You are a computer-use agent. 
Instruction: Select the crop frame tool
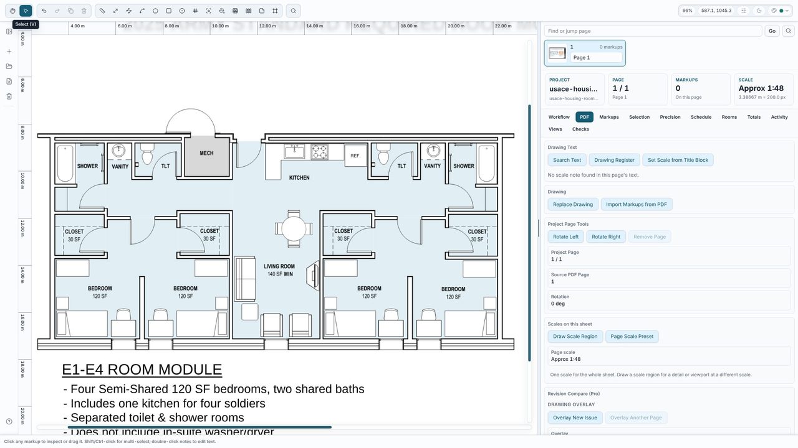coord(275,11)
